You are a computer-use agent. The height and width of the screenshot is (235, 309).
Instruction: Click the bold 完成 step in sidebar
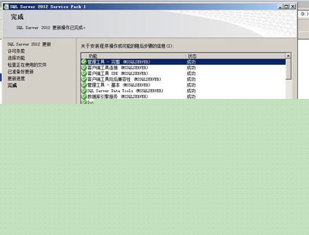pyautogui.click(x=12, y=85)
